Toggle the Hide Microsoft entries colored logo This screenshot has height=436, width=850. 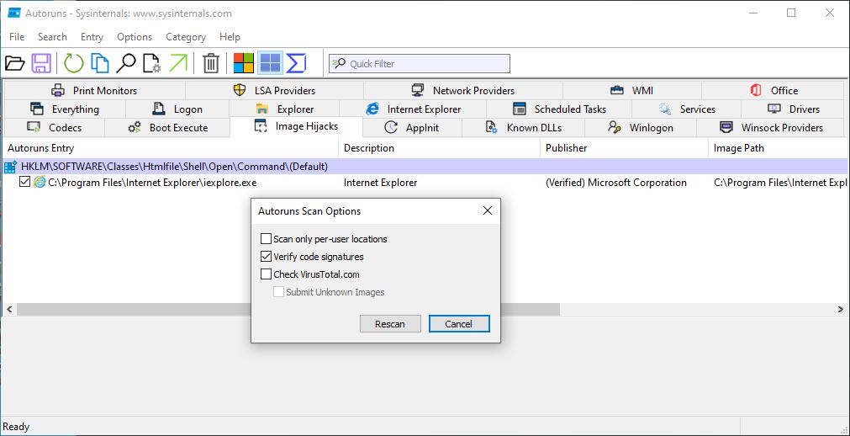coord(244,63)
